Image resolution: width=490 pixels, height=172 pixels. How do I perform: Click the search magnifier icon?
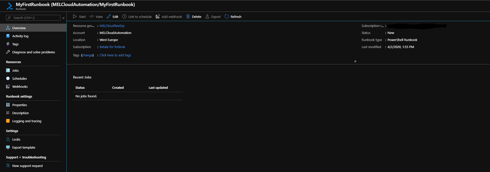point(9,18)
